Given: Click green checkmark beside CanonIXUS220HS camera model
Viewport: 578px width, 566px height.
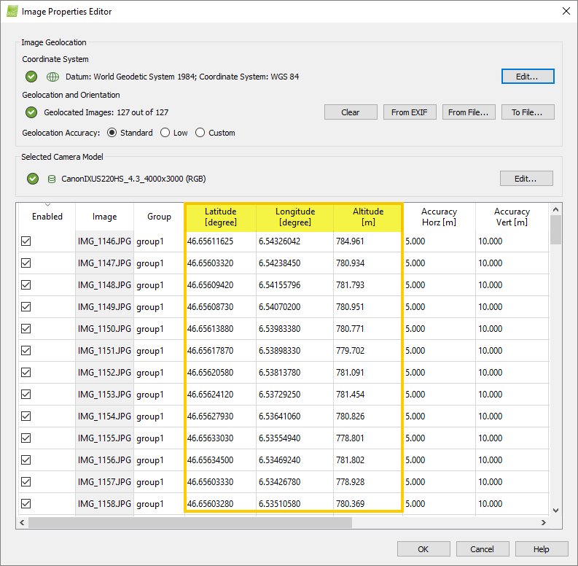Looking at the screenshot, I should click(31, 179).
